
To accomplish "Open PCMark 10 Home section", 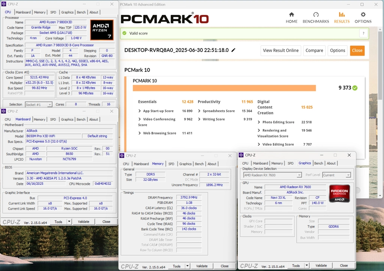I will pos(291,18).
